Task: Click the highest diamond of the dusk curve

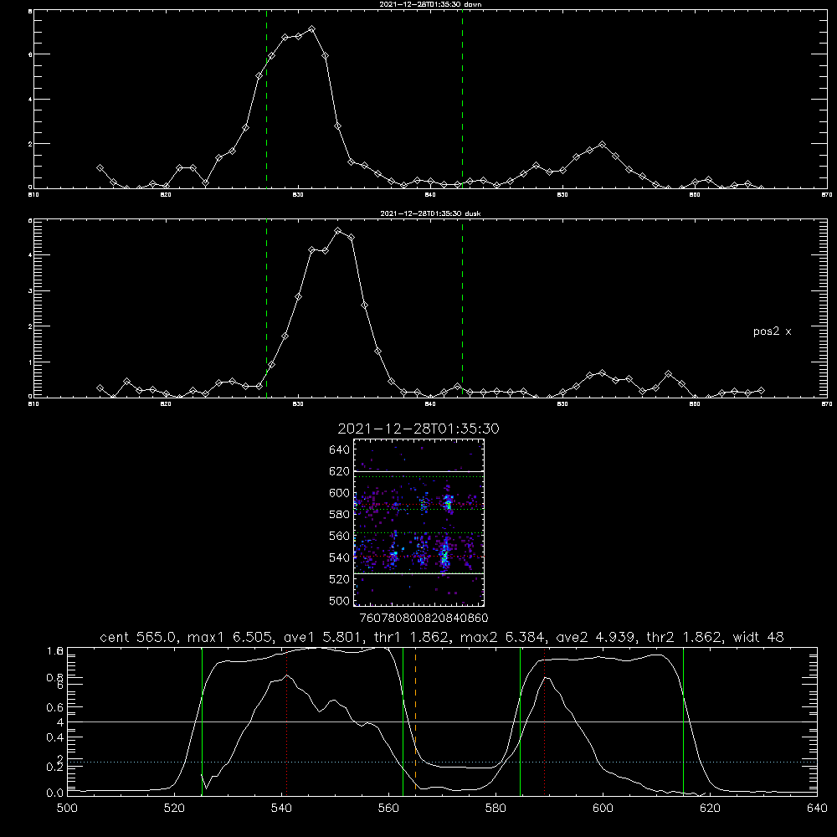Action: (x=338, y=231)
